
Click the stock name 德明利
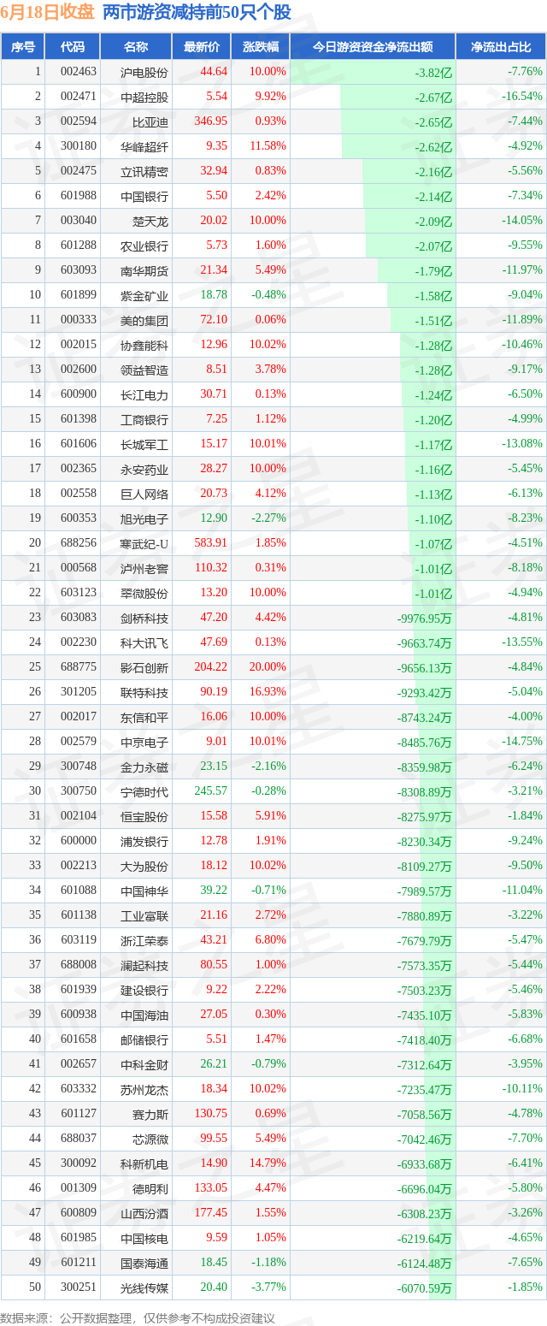pos(150,1188)
